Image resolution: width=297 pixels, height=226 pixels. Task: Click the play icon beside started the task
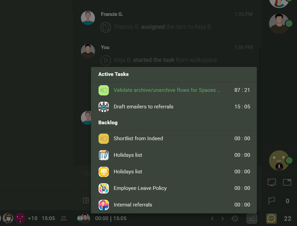pyautogui.click(x=106, y=60)
